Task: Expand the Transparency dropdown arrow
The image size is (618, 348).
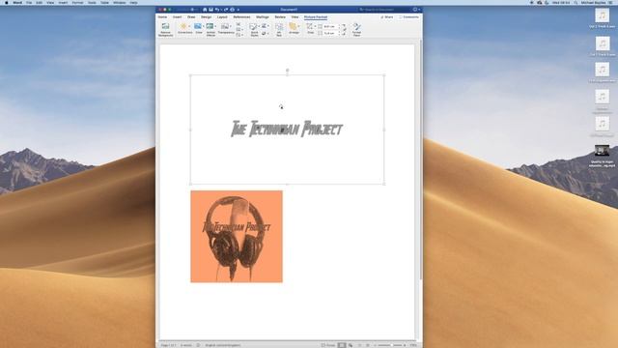Action: (231, 26)
